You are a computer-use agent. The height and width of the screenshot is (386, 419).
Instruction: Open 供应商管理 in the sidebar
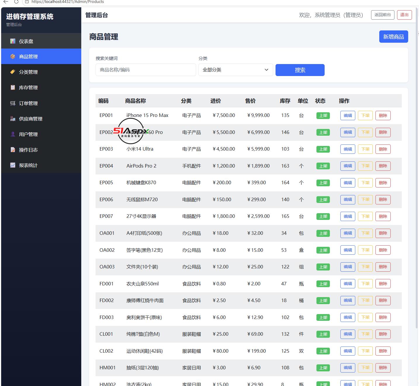pos(41,119)
